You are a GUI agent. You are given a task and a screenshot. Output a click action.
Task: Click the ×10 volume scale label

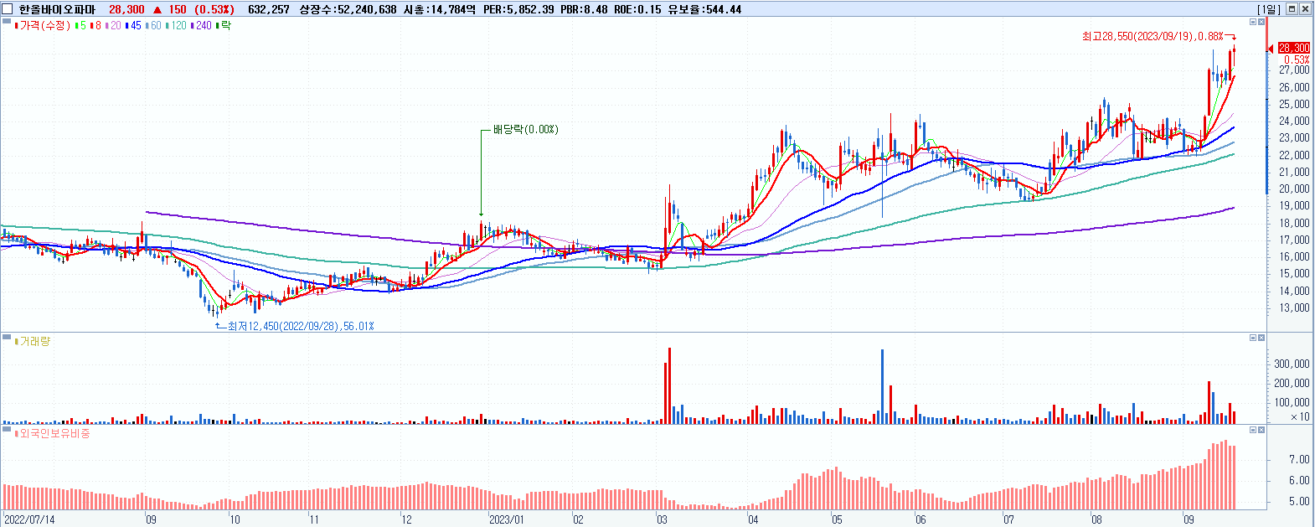[x=1300, y=416]
